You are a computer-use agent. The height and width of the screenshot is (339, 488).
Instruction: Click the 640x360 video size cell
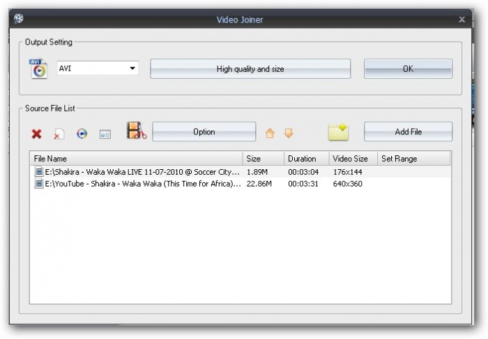point(348,184)
